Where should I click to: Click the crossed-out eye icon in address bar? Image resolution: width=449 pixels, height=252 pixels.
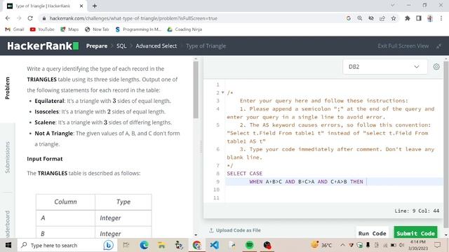coord(371,18)
